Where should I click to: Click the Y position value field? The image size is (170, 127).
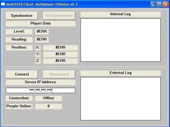pyautogui.click(x=61, y=54)
